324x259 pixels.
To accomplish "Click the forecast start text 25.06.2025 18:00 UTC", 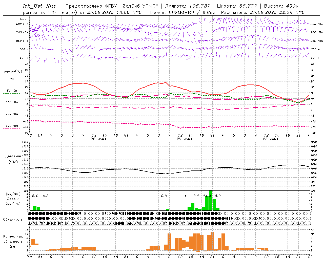I will pos(114,12).
